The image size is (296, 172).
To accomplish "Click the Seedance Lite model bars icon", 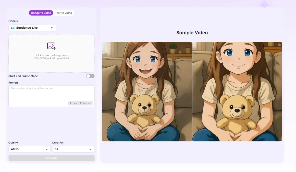I will [13, 28].
